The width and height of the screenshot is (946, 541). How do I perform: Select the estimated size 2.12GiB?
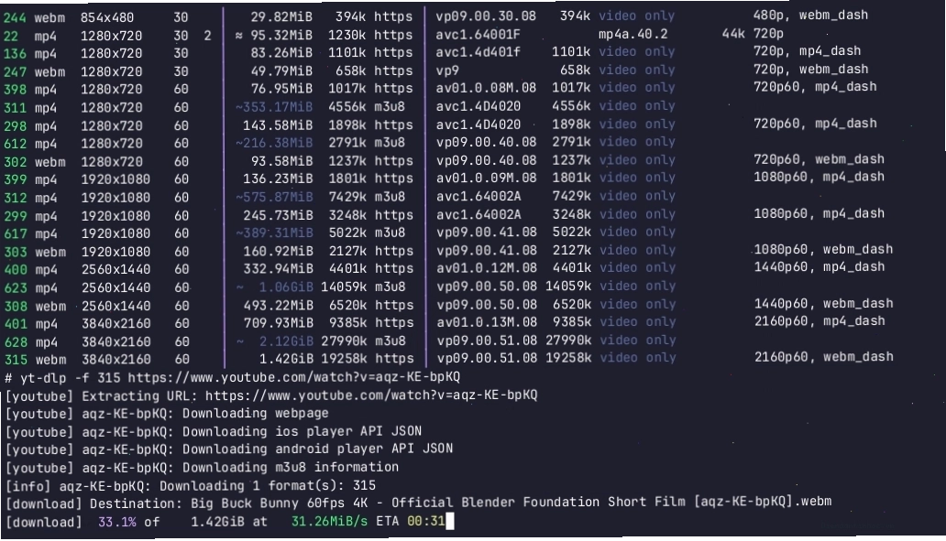[286, 341]
